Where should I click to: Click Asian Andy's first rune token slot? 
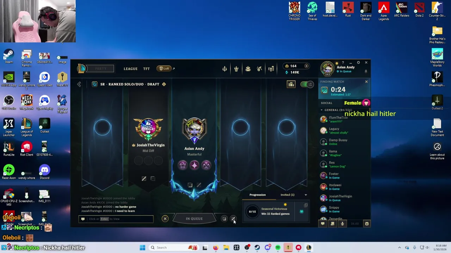183,165
